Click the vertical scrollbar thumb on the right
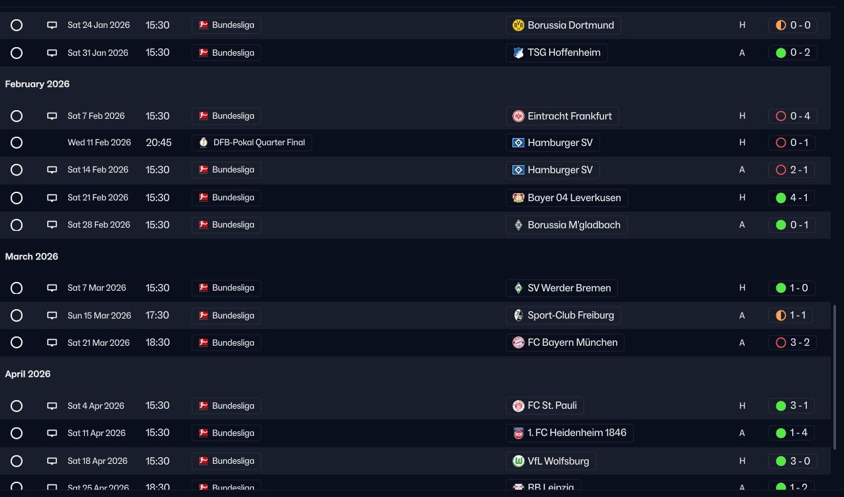This screenshot has width=844, height=497. (835, 377)
